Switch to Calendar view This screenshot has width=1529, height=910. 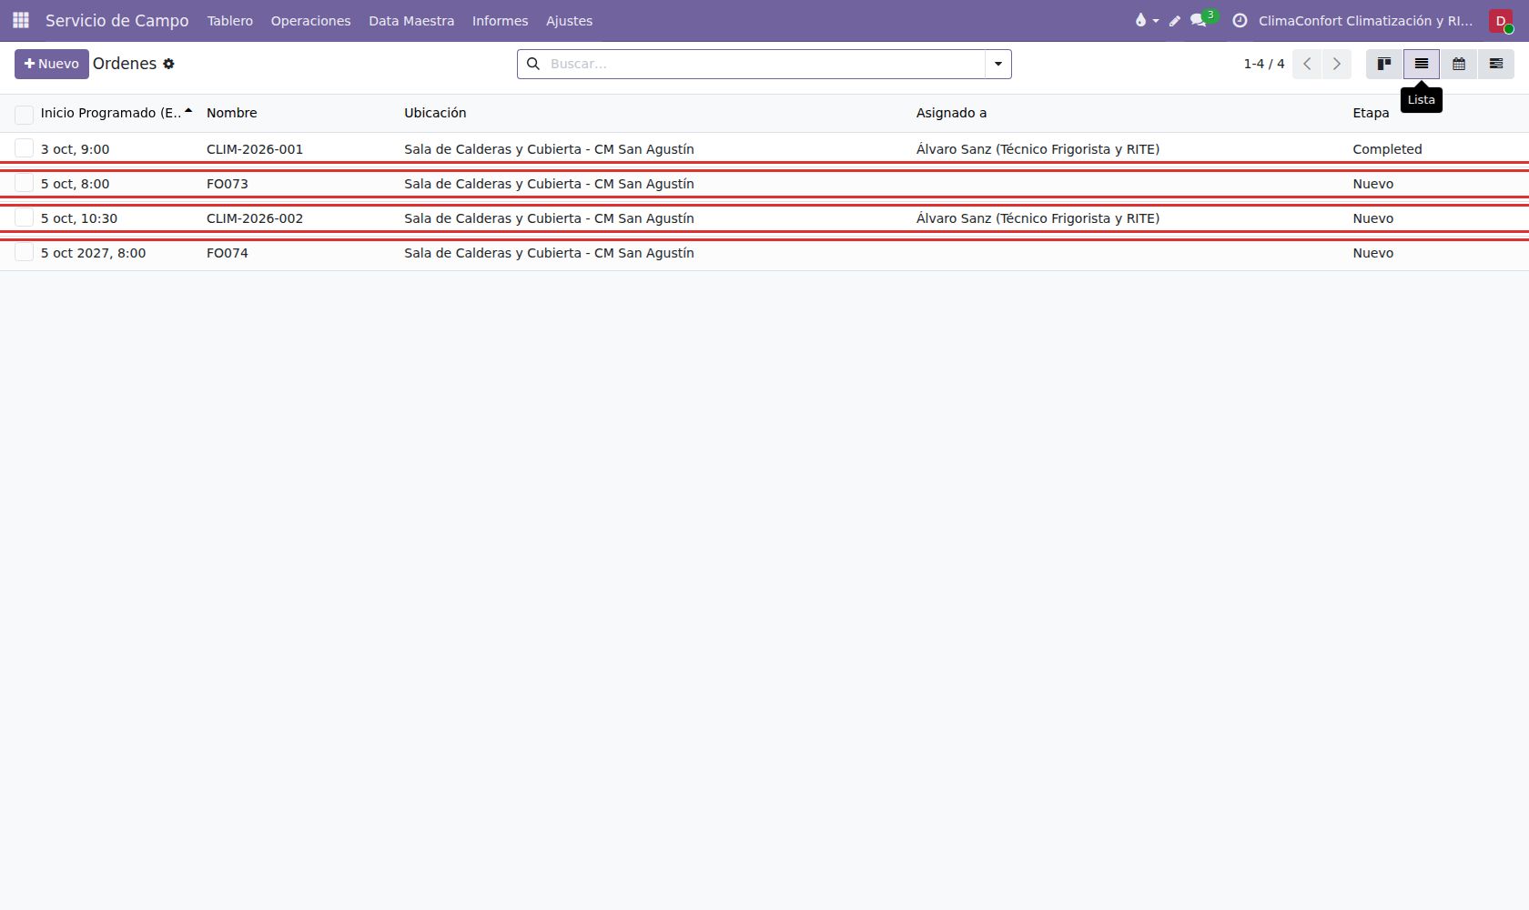point(1459,64)
